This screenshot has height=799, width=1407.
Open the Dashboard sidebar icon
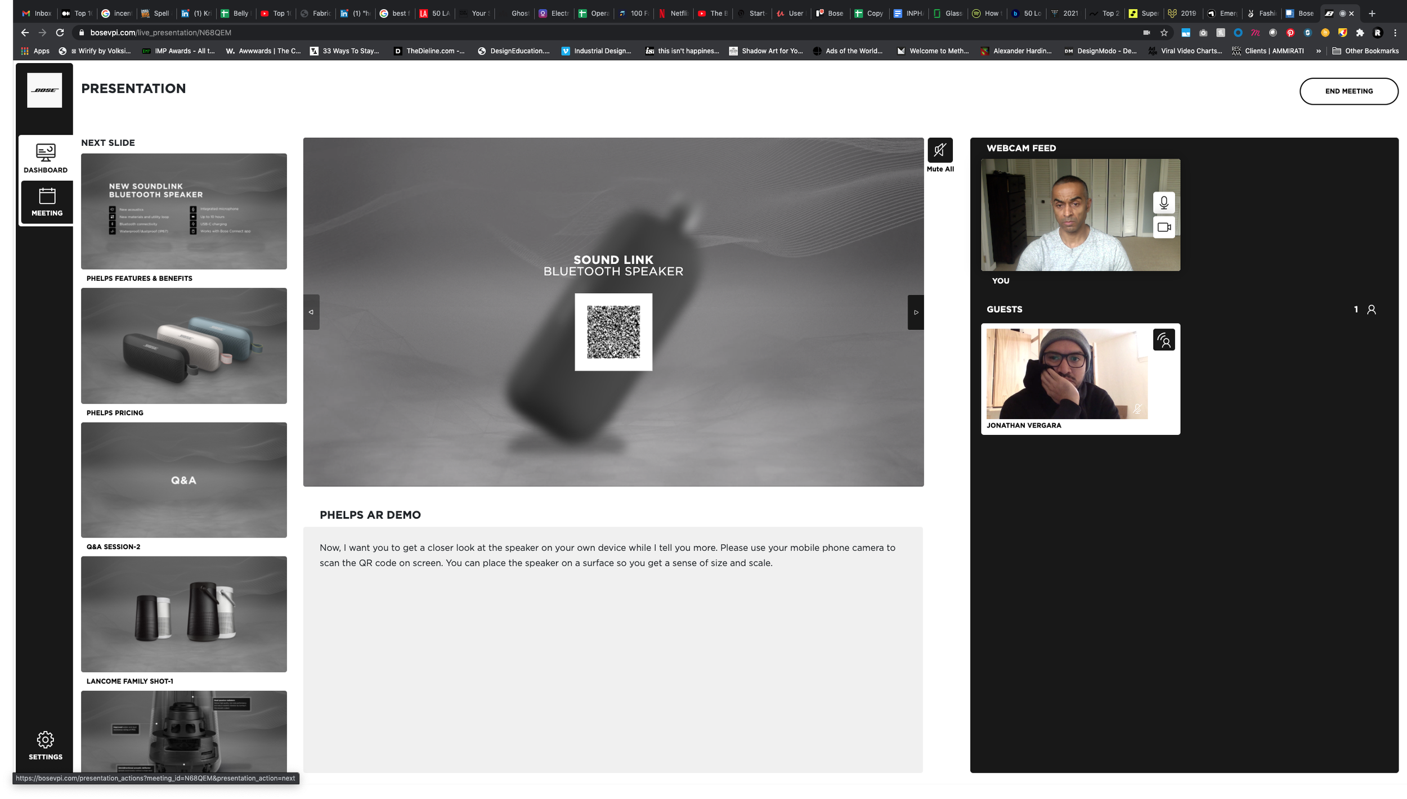pyautogui.click(x=46, y=158)
